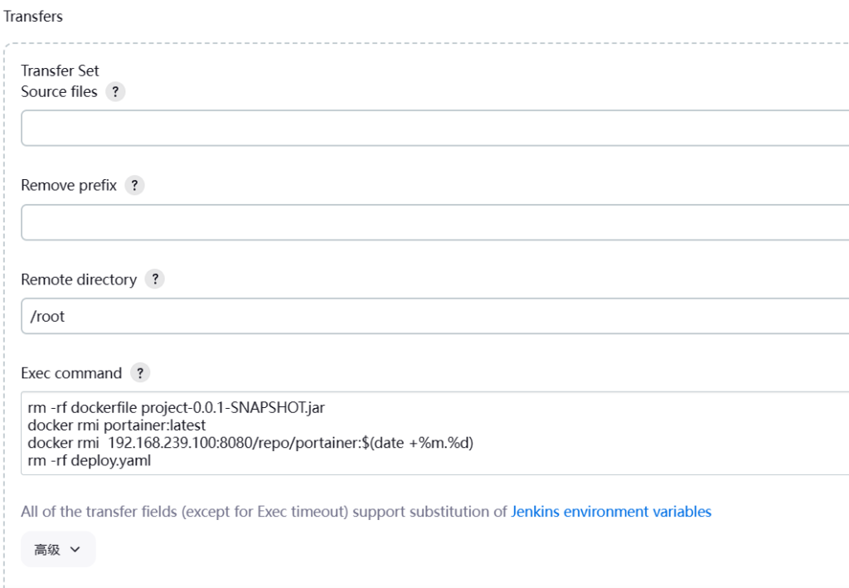Click the Transfer Set title
This screenshot has height=588, width=849.
tap(60, 71)
